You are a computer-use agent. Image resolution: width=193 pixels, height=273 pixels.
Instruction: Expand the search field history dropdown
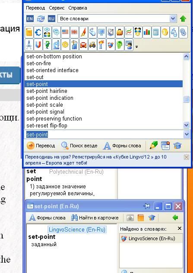(187, 134)
